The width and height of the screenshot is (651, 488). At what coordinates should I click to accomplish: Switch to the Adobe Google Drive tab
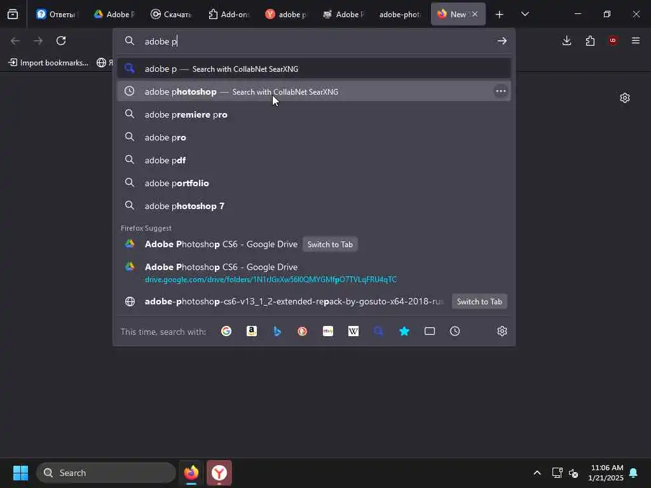pyautogui.click(x=114, y=14)
